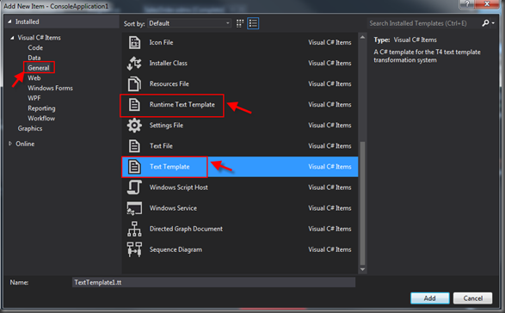
Task: Click the dialog help question-mark button
Action: point(467,3)
